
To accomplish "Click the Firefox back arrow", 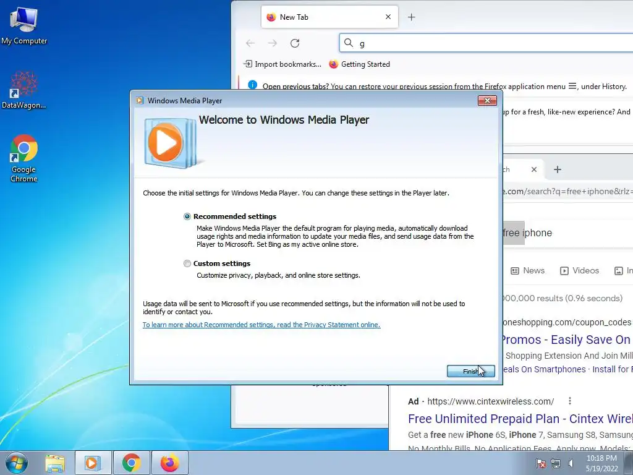I will (250, 43).
